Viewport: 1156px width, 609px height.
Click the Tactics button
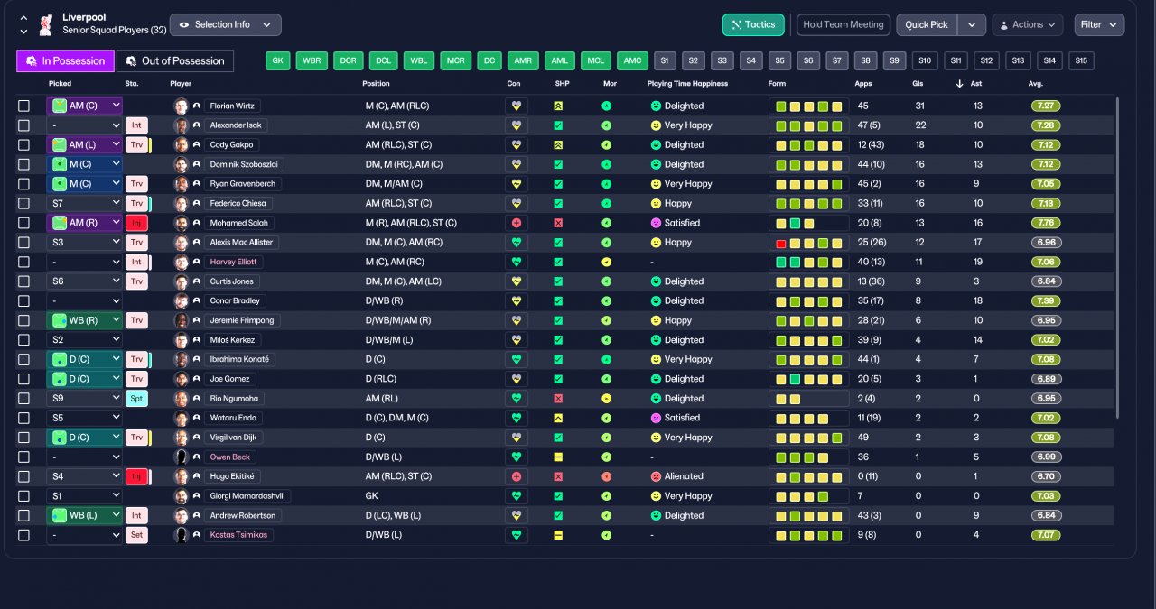(x=753, y=24)
